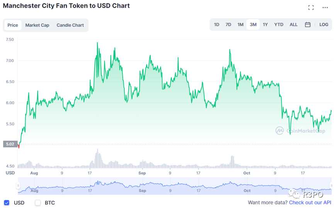334x208 pixels.
Task: Toggle LOG scale on the chart
Action: click(324, 25)
